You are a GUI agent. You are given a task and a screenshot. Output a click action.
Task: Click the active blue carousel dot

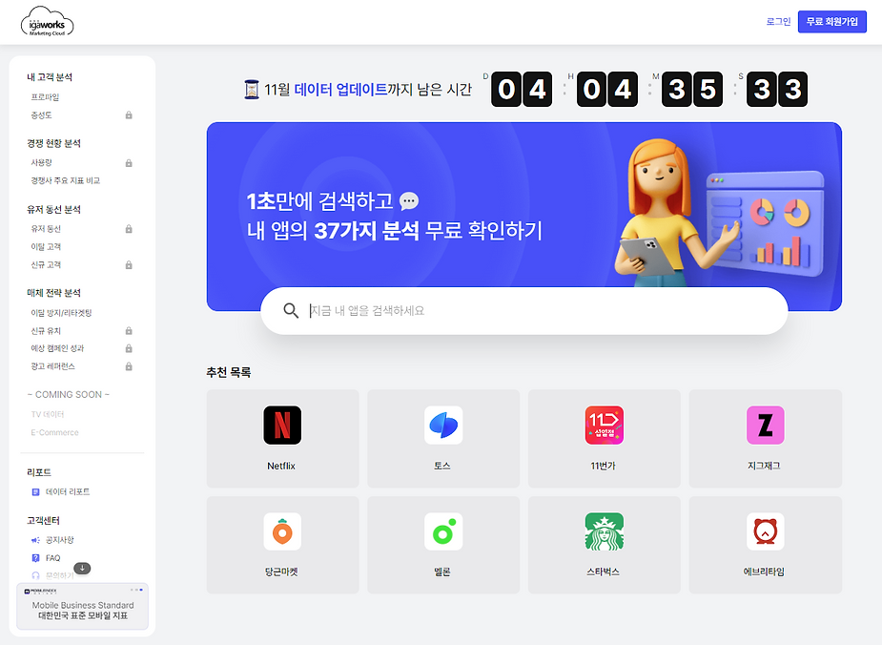click(x=141, y=590)
